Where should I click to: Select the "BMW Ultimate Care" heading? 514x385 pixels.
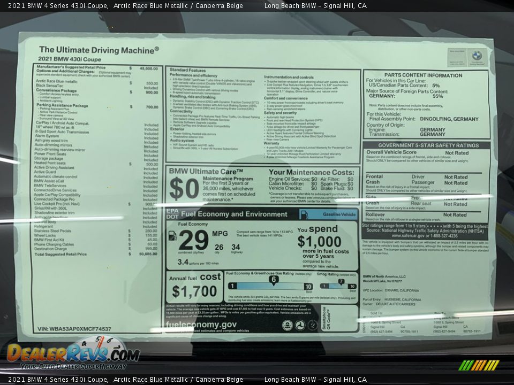tap(206, 172)
